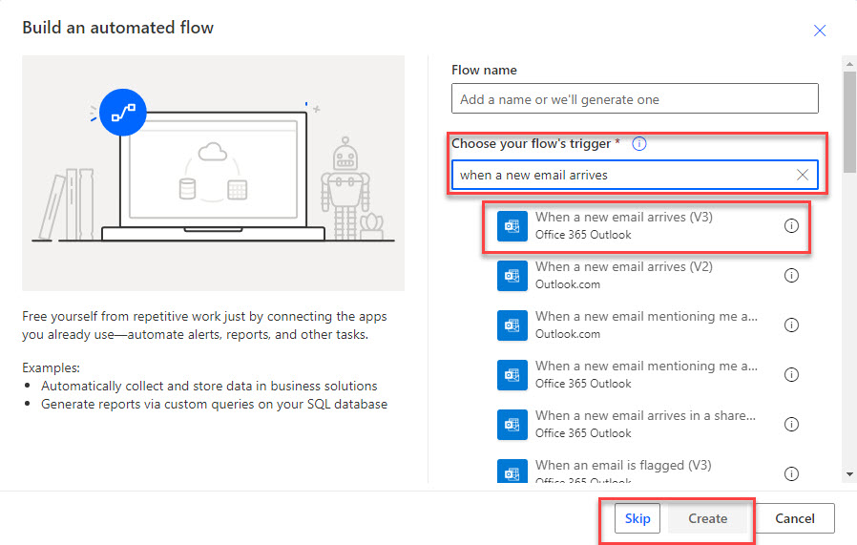
Task: Cancel the automated flow dialog
Action: click(x=795, y=518)
